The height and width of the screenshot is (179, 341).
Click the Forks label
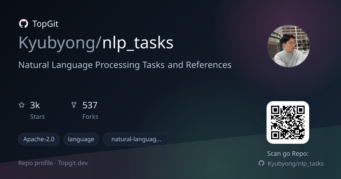click(90, 116)
